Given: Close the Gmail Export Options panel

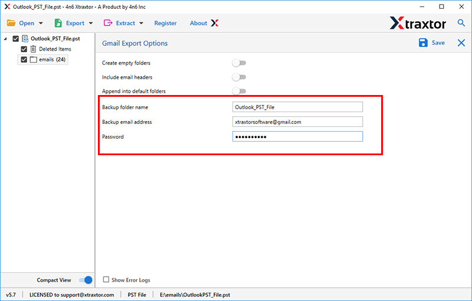Looking at the screenshot, I should [461, 42].
